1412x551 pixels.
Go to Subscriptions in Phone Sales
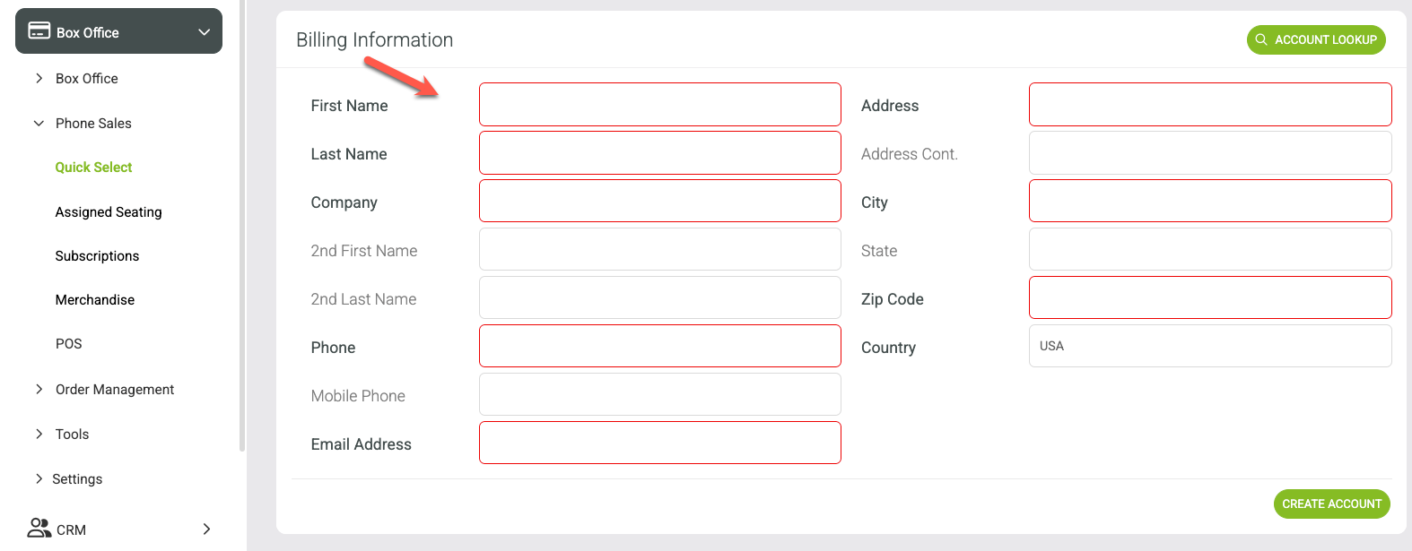(97, 255)
